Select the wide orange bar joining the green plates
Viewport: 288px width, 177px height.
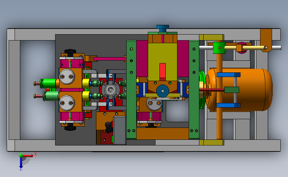pos(162,134)
